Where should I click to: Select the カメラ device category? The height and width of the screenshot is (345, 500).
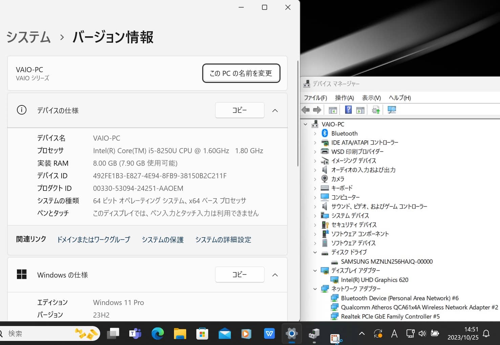(338, 179)
